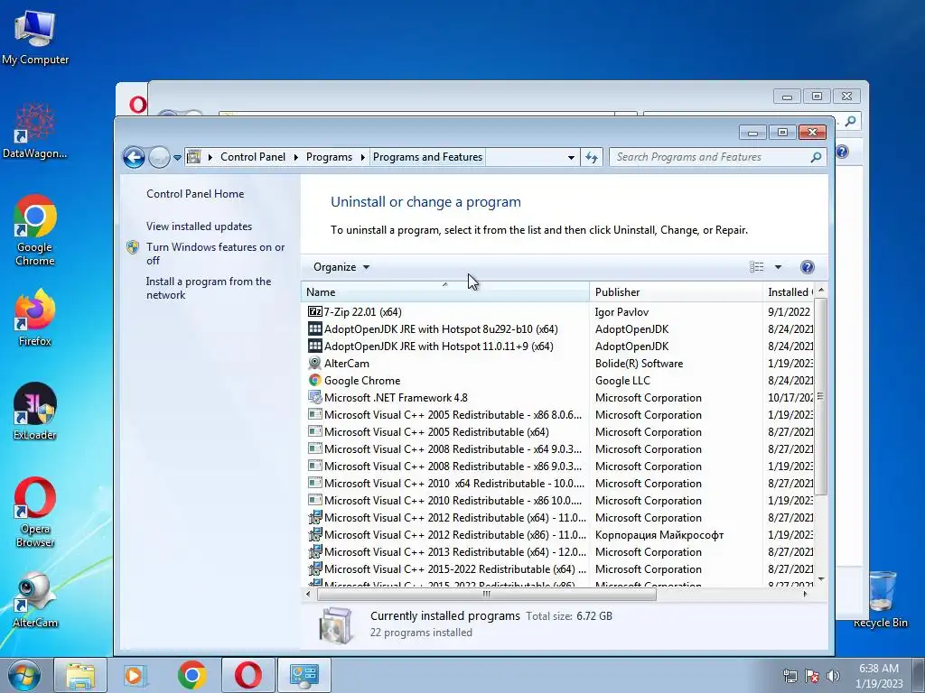Expand the address bar history dropdown
The image size is (925, 693).
tap(571, 157)
